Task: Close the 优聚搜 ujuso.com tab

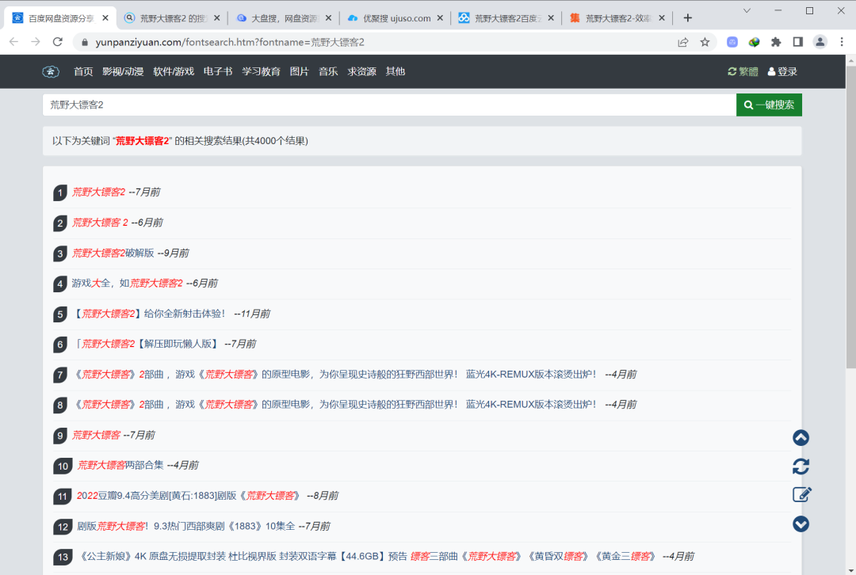Action: tap(440, 18)
